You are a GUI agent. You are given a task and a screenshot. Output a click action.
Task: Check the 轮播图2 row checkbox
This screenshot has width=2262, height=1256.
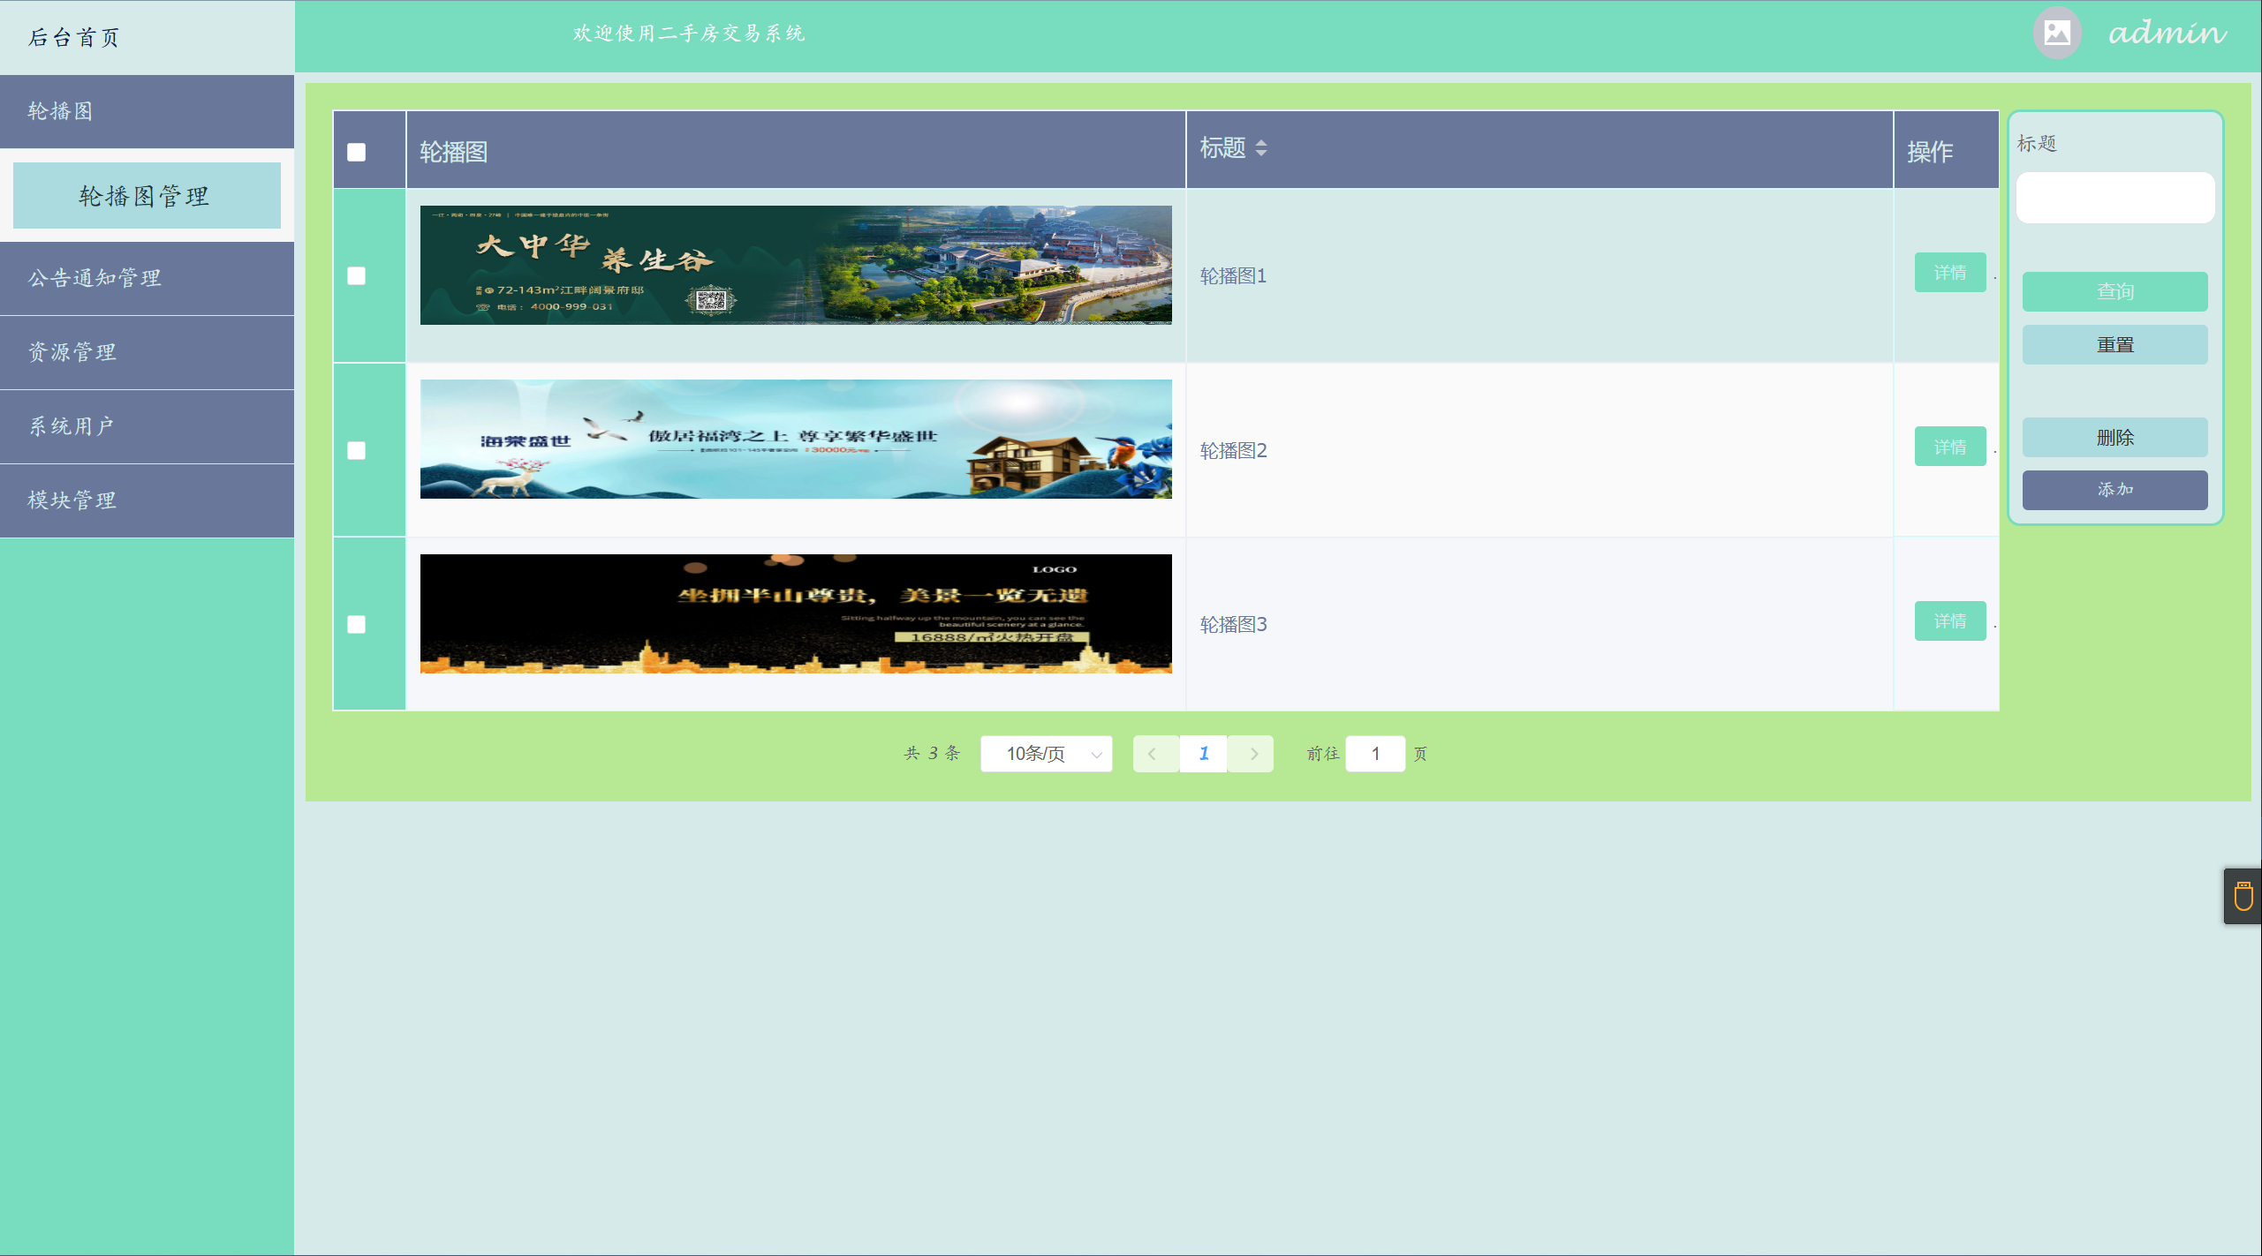click(356, 450)
